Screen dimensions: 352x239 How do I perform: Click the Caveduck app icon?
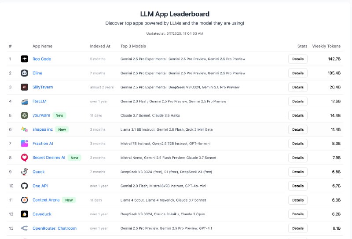[25, 214]
